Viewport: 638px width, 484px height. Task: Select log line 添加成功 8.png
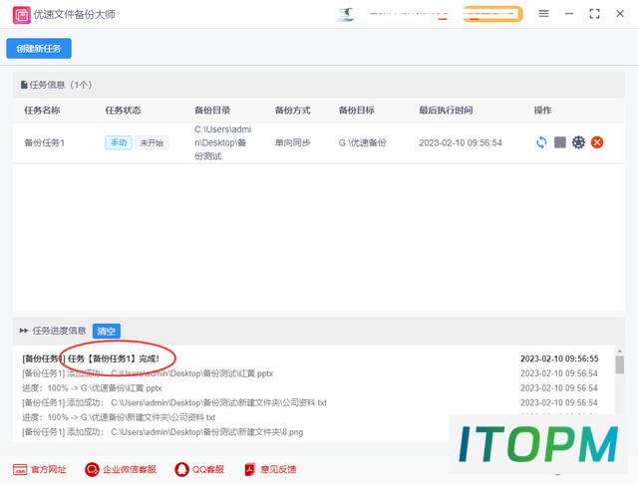coord(162,432)
